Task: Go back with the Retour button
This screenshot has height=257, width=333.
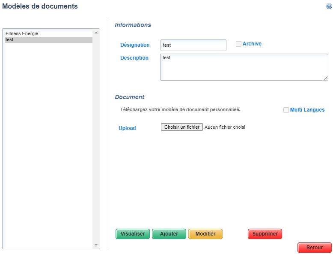Action: (x=315, y=248)
